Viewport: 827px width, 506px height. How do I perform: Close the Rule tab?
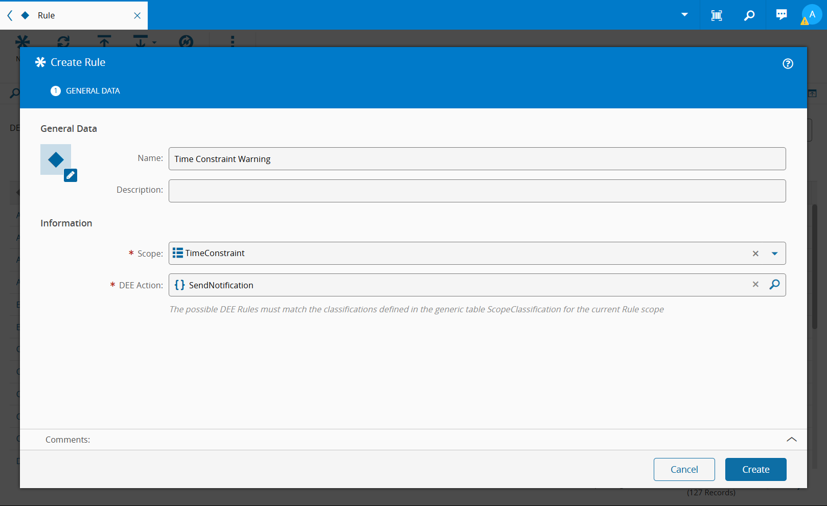coord(137,15)
